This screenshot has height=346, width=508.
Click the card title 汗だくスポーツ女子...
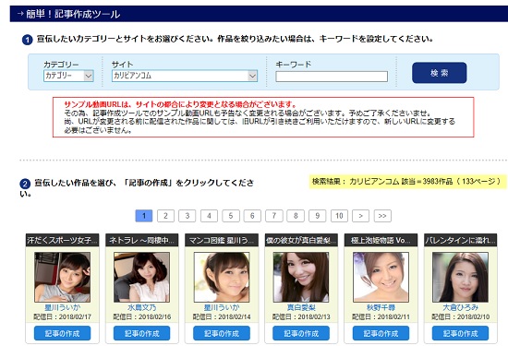coord(62,240)
